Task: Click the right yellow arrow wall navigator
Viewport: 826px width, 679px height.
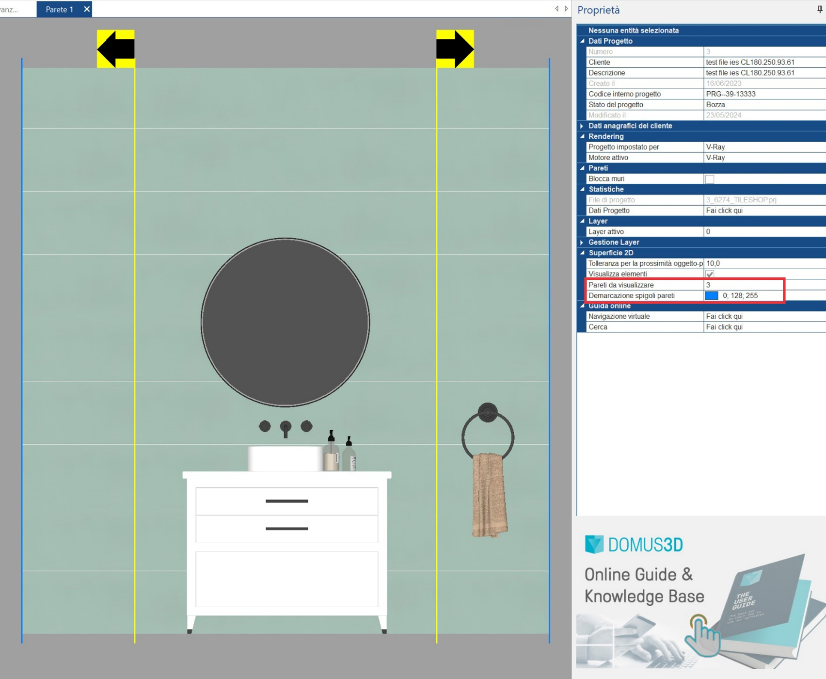Action: click(x=455, y=49)
